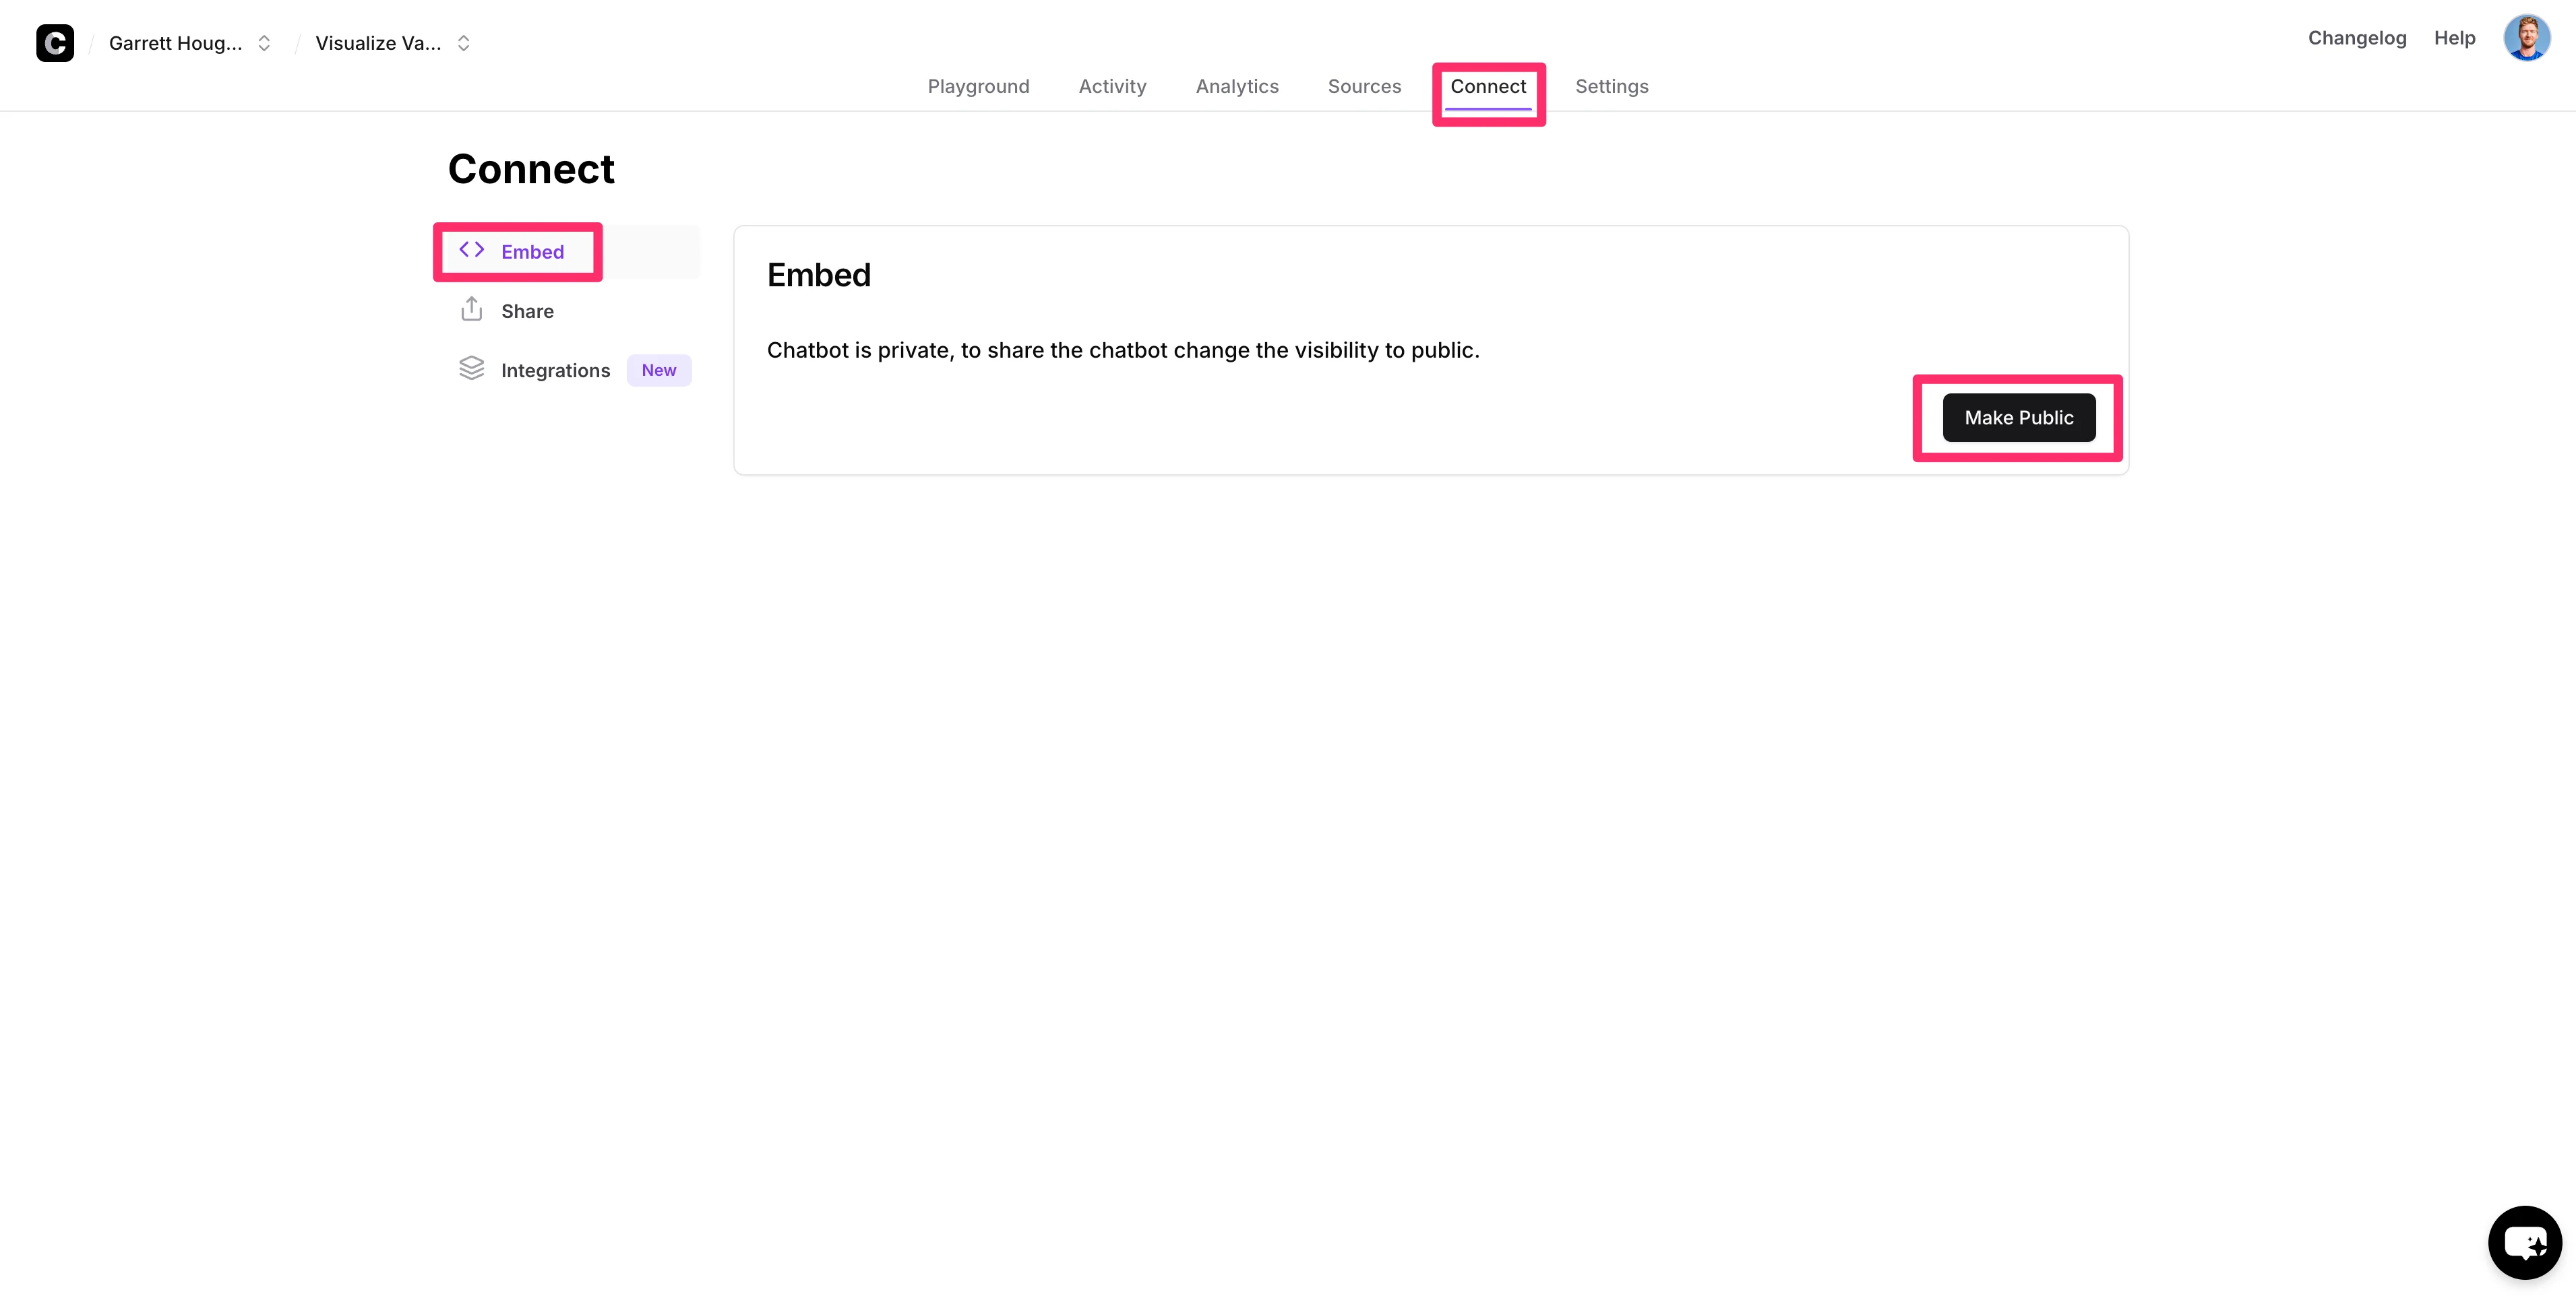Open the Settings tab
The width and height of the screenshot is (2576, 1296).
point(1611,86)
